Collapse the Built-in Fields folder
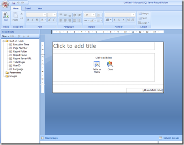The image size is (184, 145). point(4,41)
